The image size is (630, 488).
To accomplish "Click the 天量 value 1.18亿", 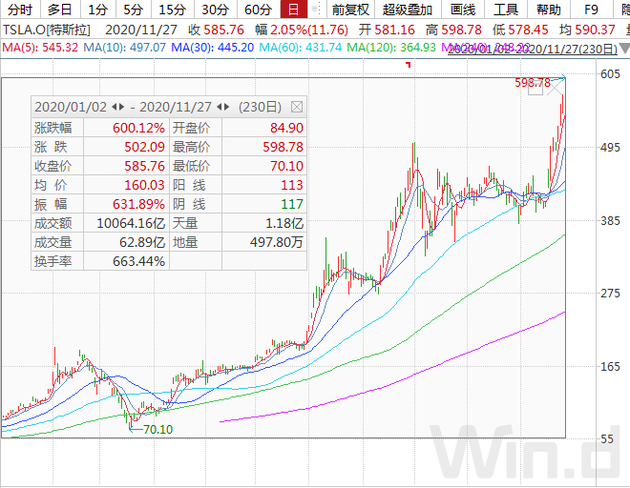I will coord(284,223).
